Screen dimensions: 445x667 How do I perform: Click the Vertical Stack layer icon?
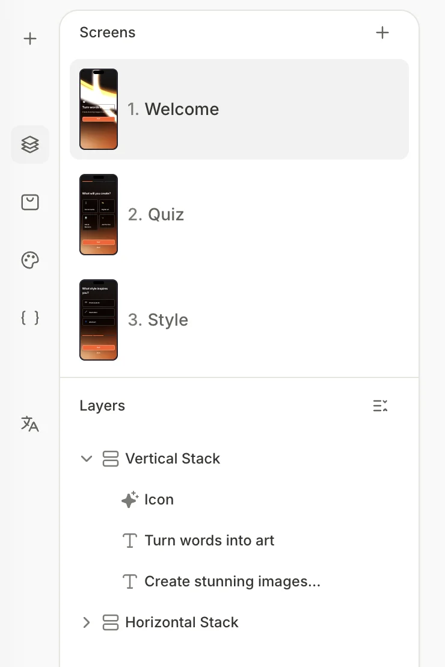tap(111, 459)
